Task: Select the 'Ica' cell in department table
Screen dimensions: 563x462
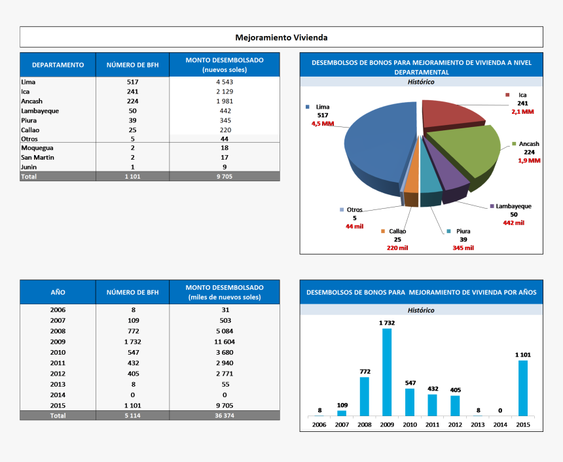Action: click(x=58, y=92)
